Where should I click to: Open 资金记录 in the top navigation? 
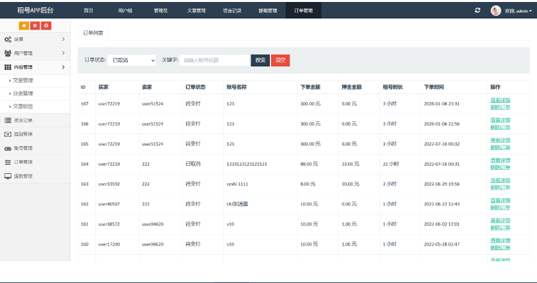232,11
